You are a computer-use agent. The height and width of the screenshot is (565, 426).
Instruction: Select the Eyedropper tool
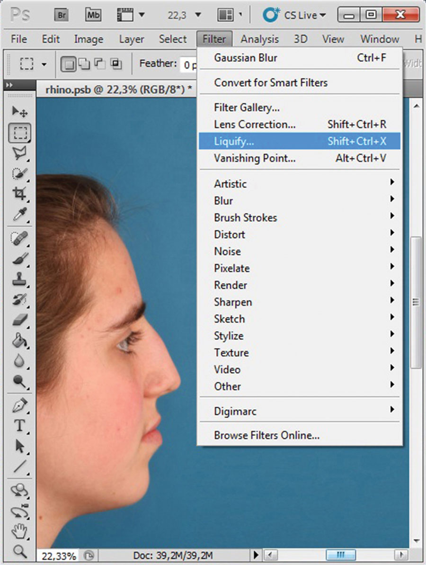19,214
